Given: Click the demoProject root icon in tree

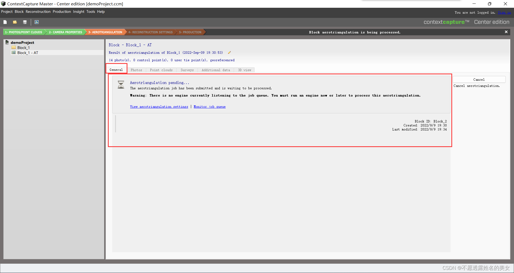Looking at the screenshot, I should coord(7,43).
